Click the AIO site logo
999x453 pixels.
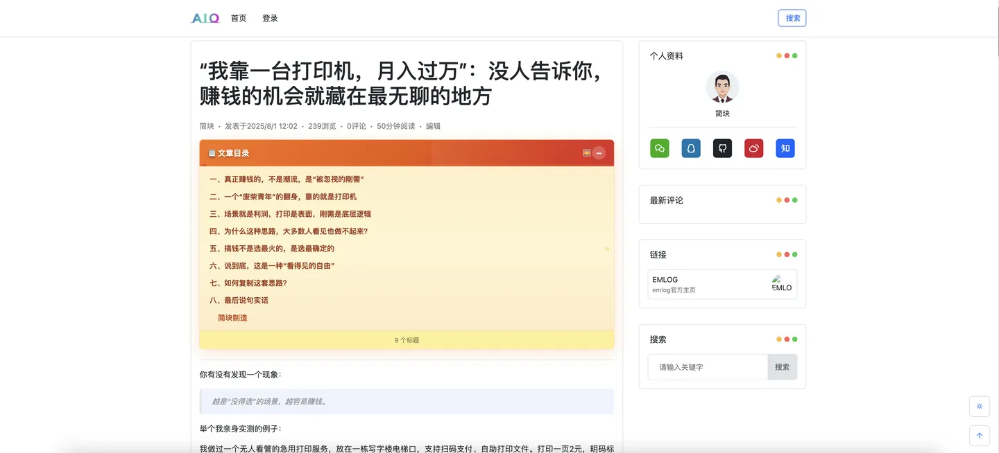point(205,18)
